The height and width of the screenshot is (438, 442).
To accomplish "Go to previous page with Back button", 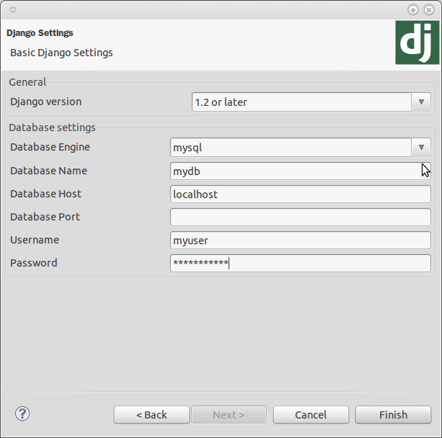I will 151,415.
